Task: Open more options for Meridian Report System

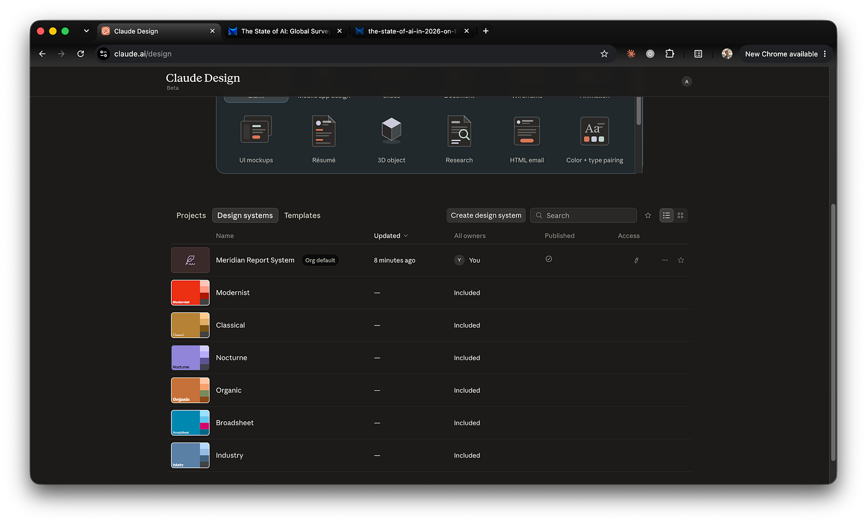Action: coord(665,260)
